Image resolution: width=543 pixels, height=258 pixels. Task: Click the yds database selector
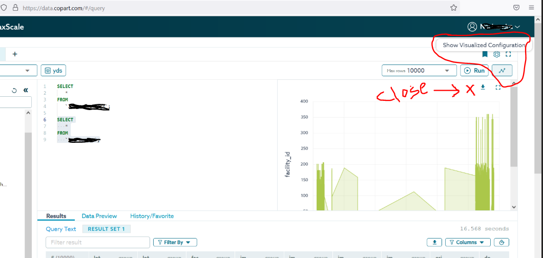[x=54, y=71]
